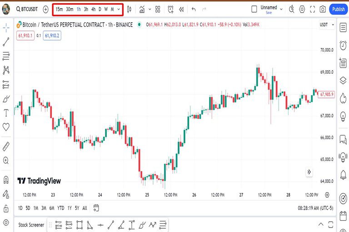Image resolution: width=349 pixels, height=232 pixels.
Task: Open the candlestick chart style menu
Action: [x=129, y=10]
